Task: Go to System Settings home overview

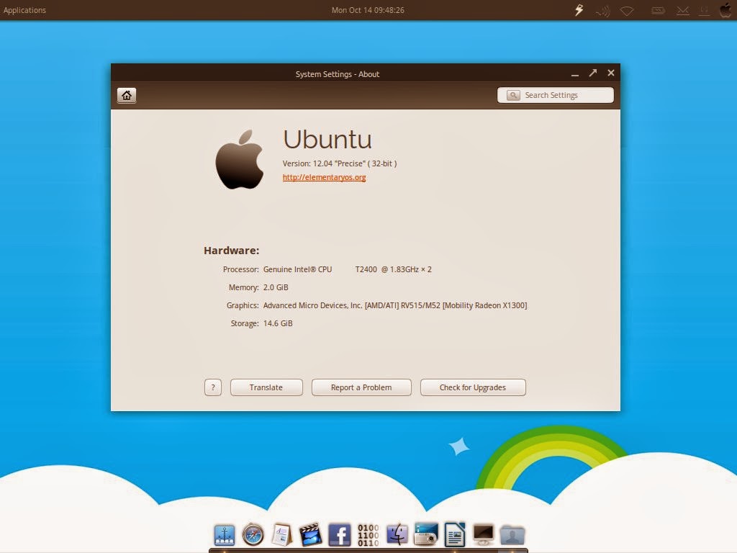Action: tap(127, 96)
